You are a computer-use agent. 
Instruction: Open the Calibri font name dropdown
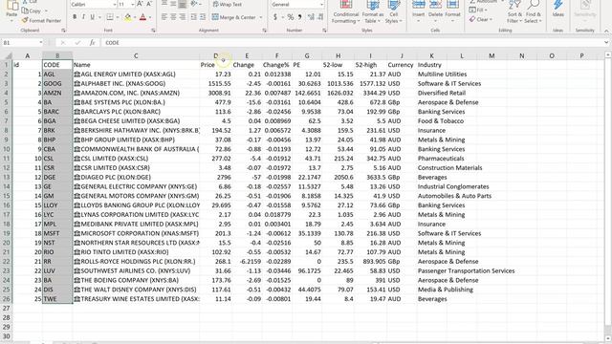pyautogui.click(x=115, y=4)
